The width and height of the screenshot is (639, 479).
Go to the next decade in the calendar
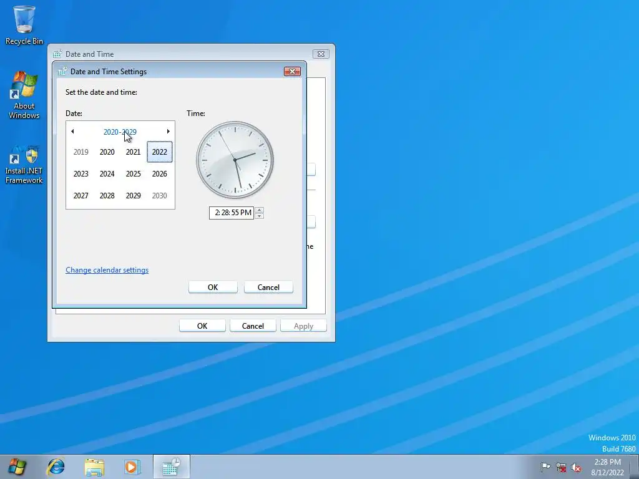(x=168, y=131)
